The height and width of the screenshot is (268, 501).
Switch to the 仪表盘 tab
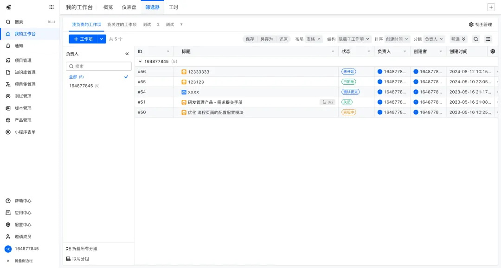(129, 7)
